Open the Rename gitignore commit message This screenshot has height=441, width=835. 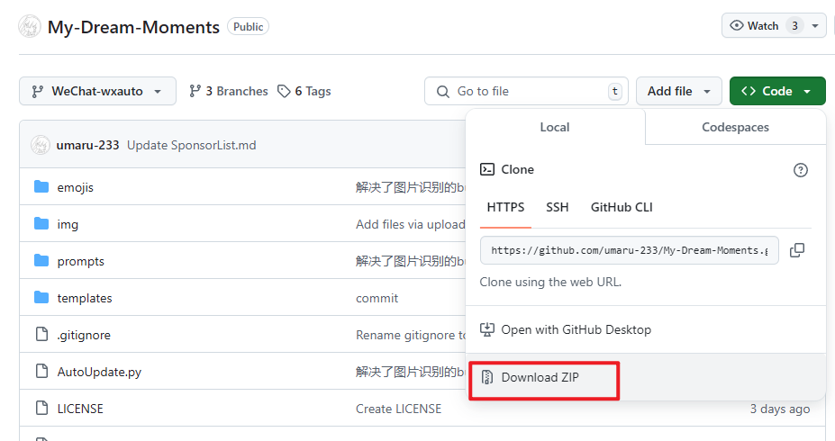click(x=411, y=335)
